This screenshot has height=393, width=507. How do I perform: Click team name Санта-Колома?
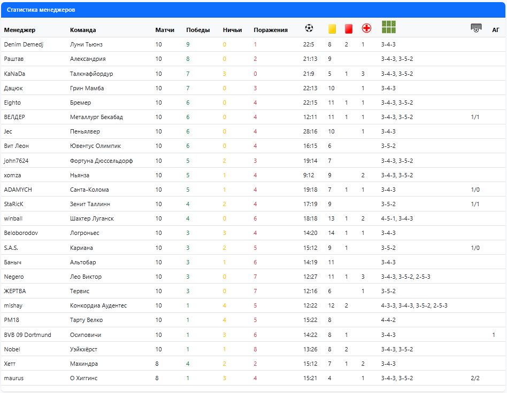89,190
